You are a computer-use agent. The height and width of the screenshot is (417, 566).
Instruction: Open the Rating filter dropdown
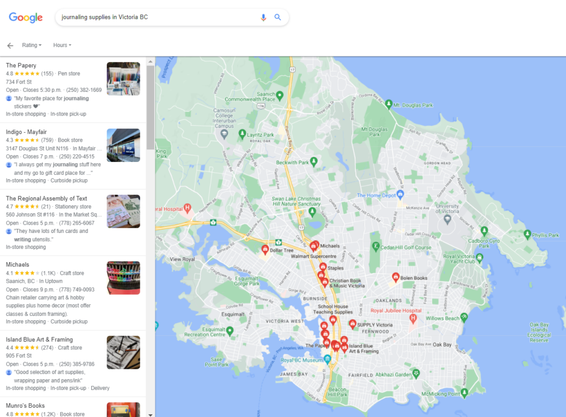31,45
